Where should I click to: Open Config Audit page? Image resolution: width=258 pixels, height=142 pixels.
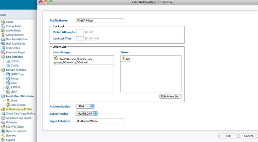[x=13, y=26]
